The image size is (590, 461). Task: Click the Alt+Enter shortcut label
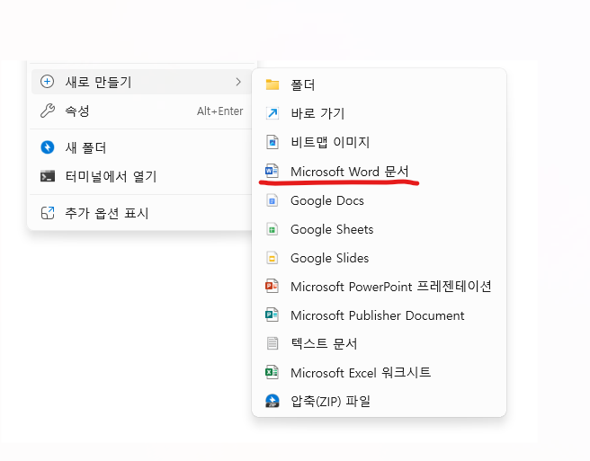220,111
